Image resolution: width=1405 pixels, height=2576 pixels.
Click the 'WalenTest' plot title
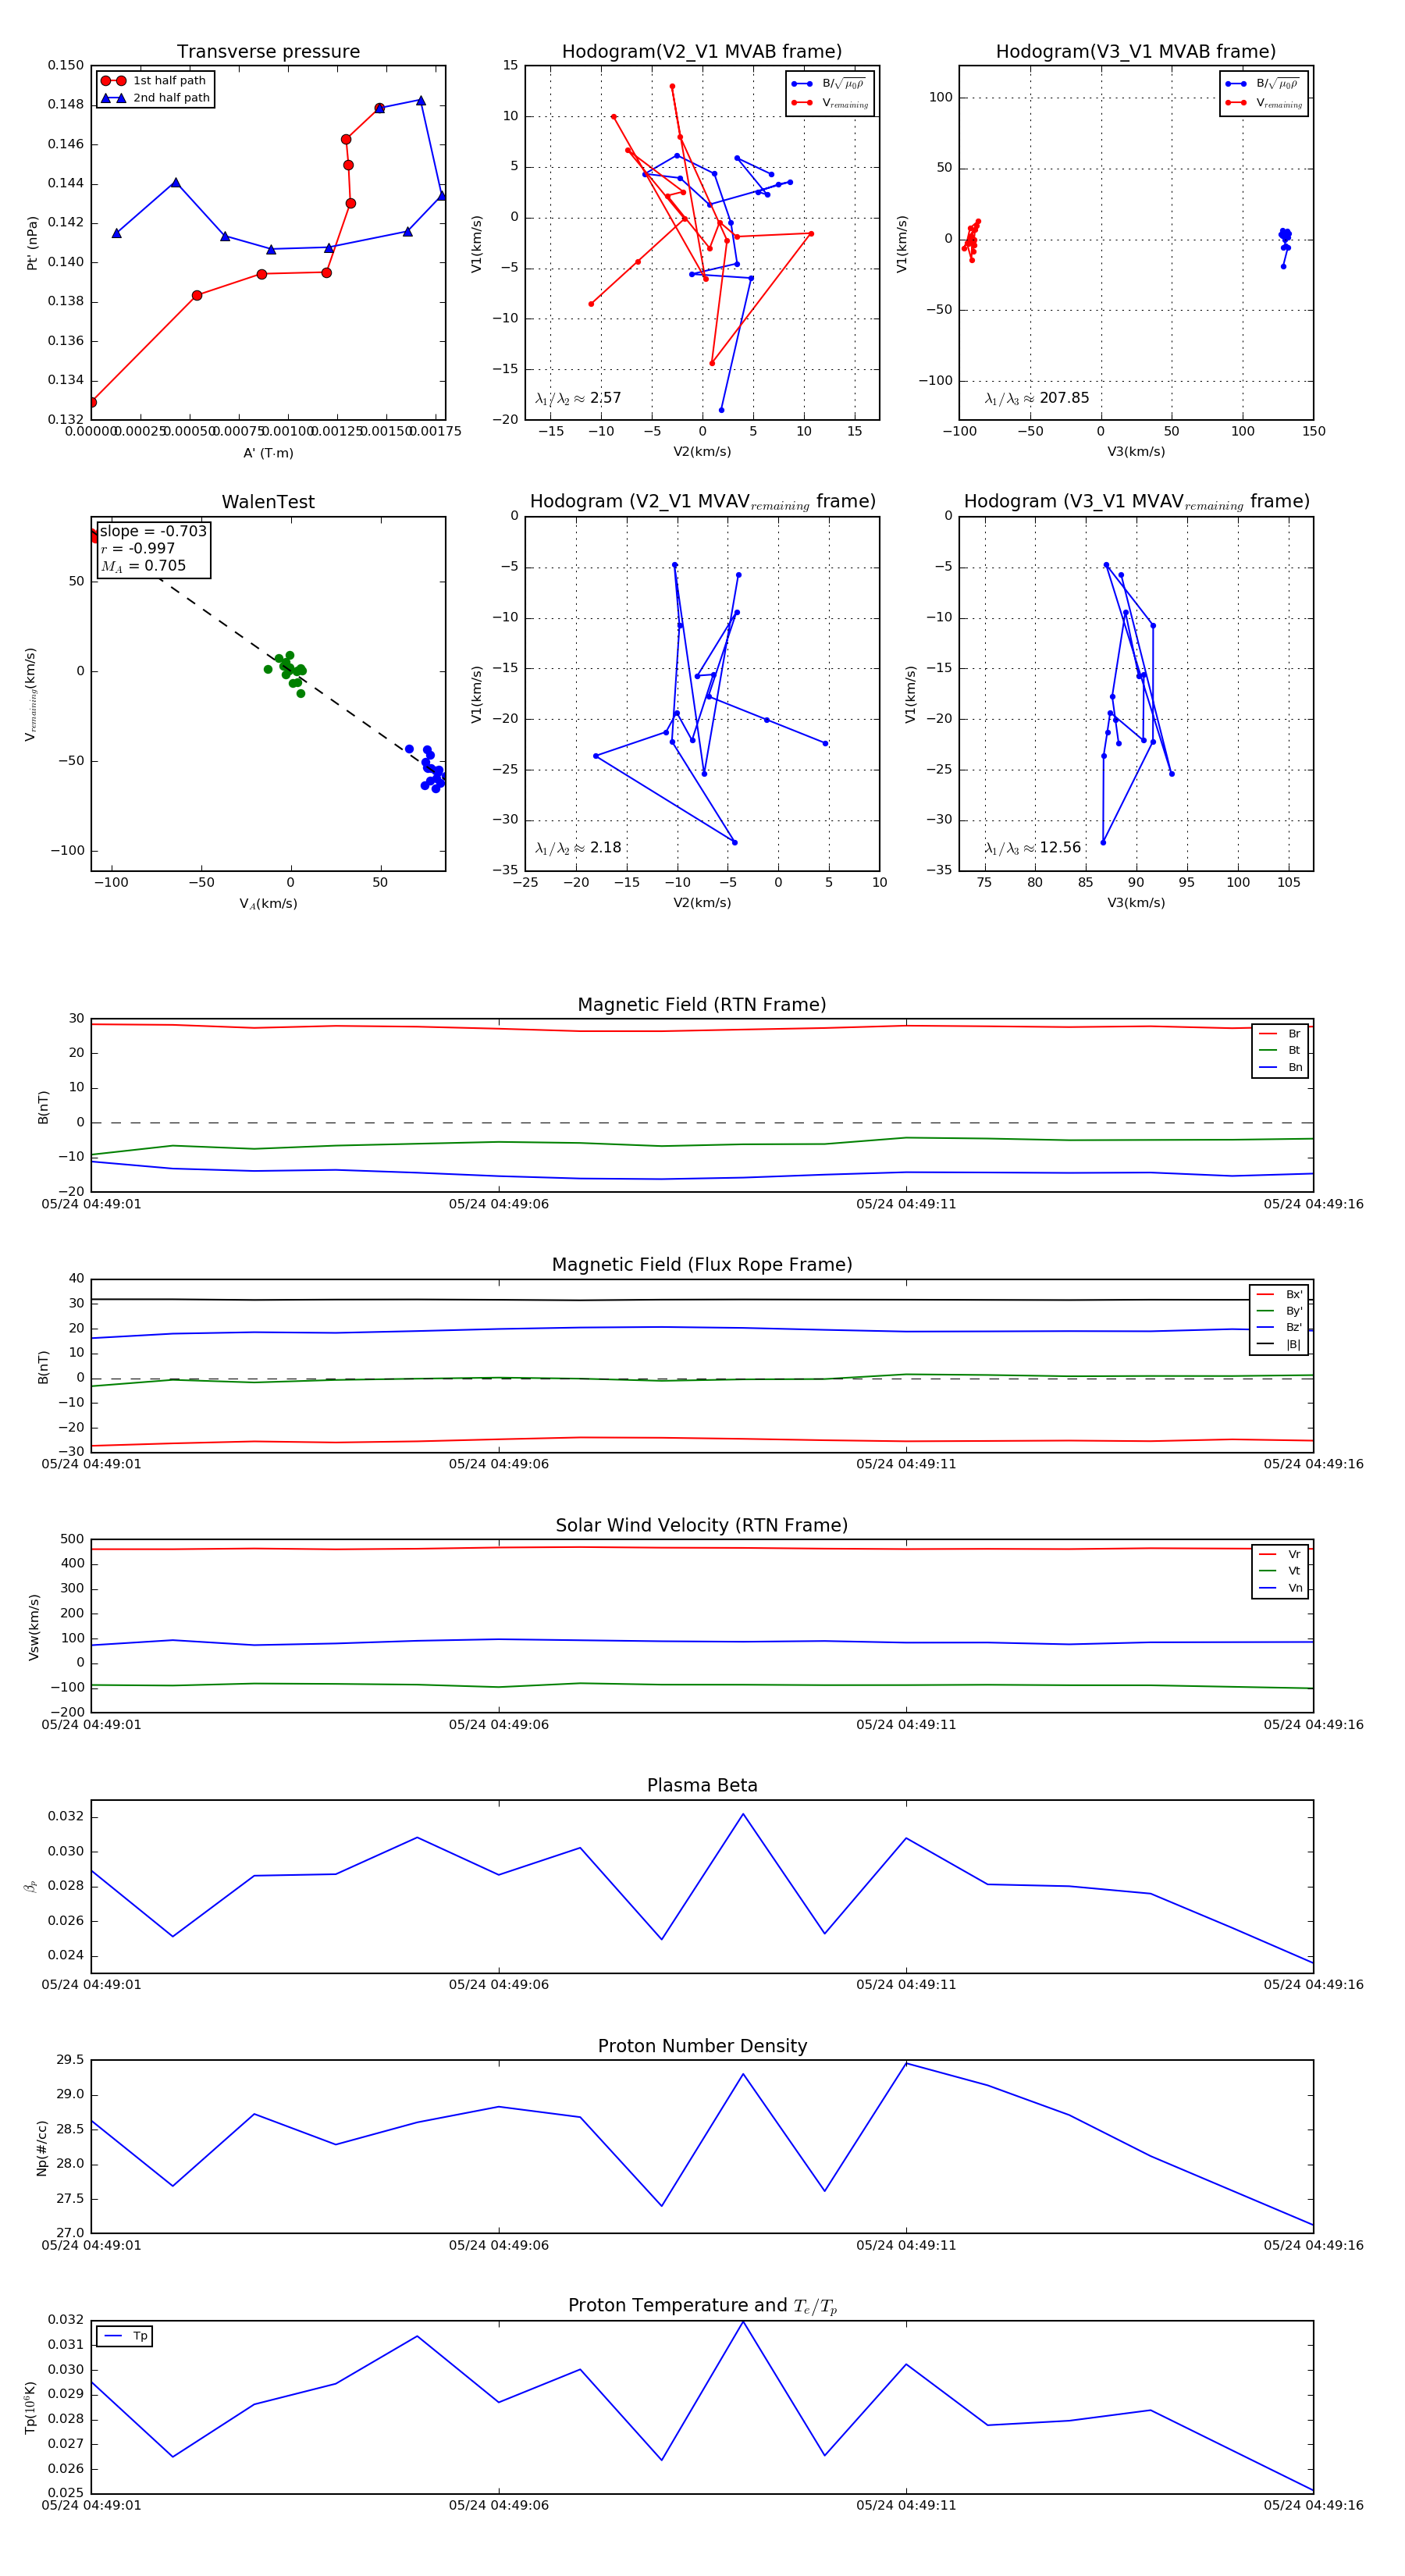pyautogui.click(x=268, y=502)
